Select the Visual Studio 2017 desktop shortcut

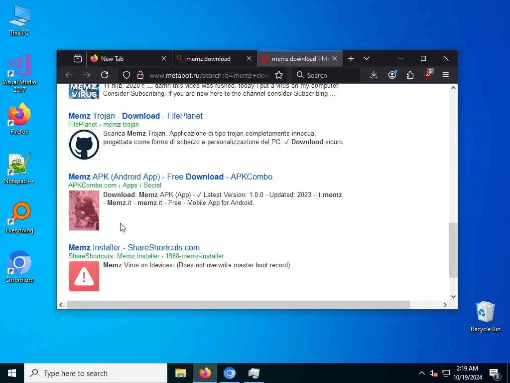click(x=19, y=73)
